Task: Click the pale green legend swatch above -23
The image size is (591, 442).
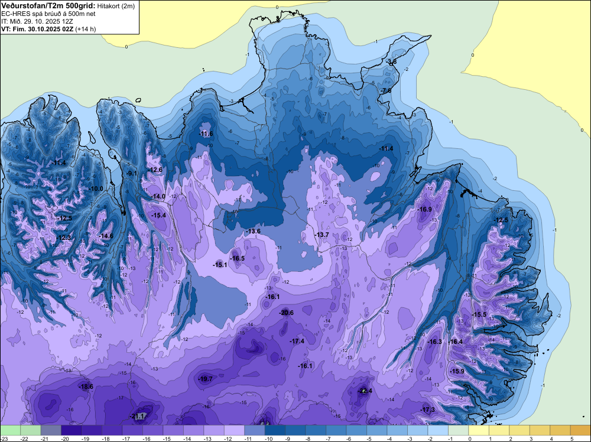Action: click(10, 430)
